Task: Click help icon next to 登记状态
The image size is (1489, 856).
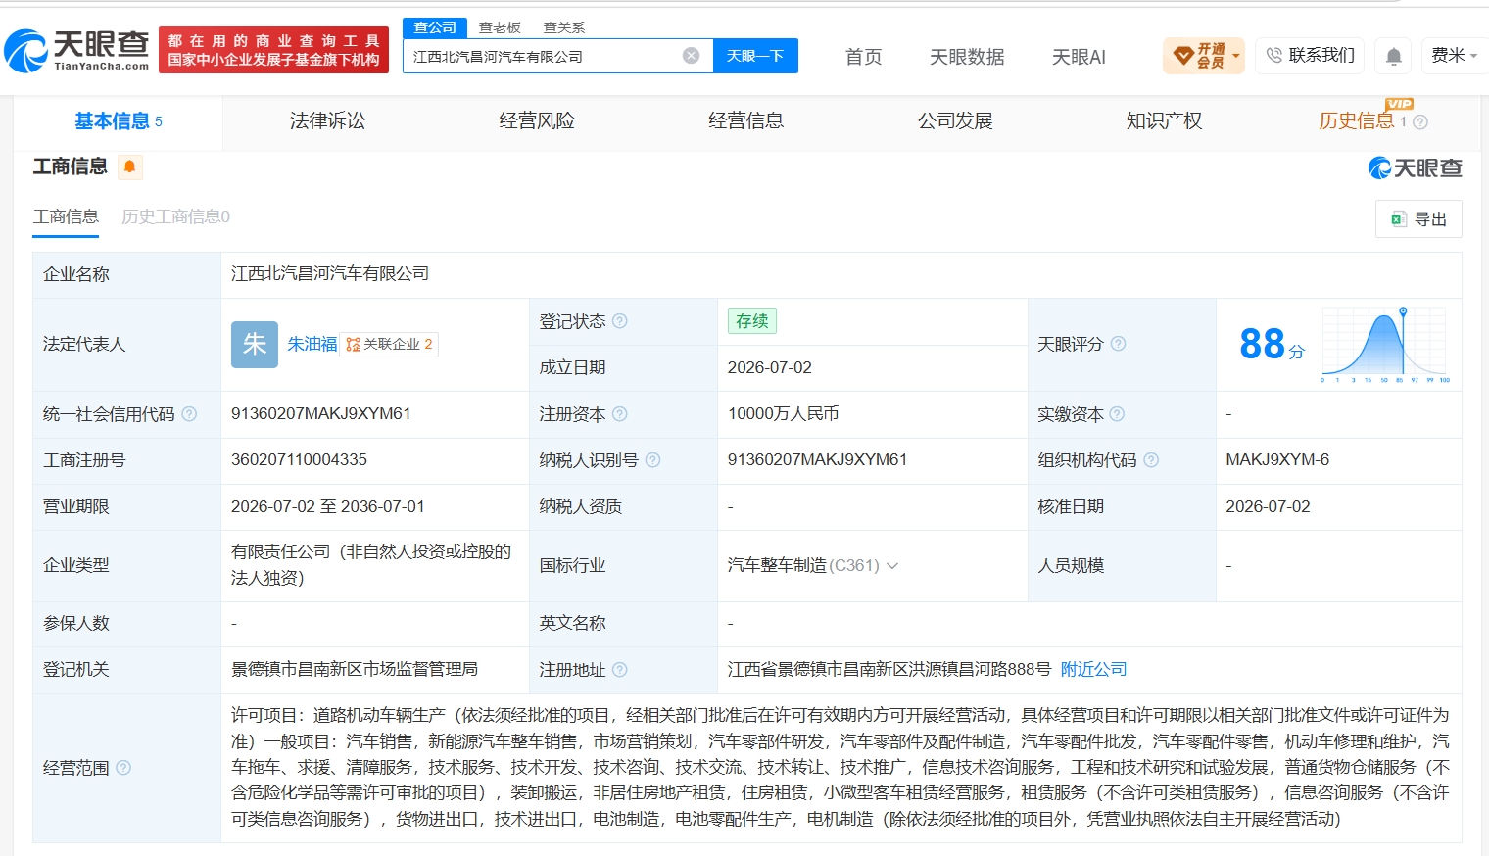Action: tap(620, 321)
